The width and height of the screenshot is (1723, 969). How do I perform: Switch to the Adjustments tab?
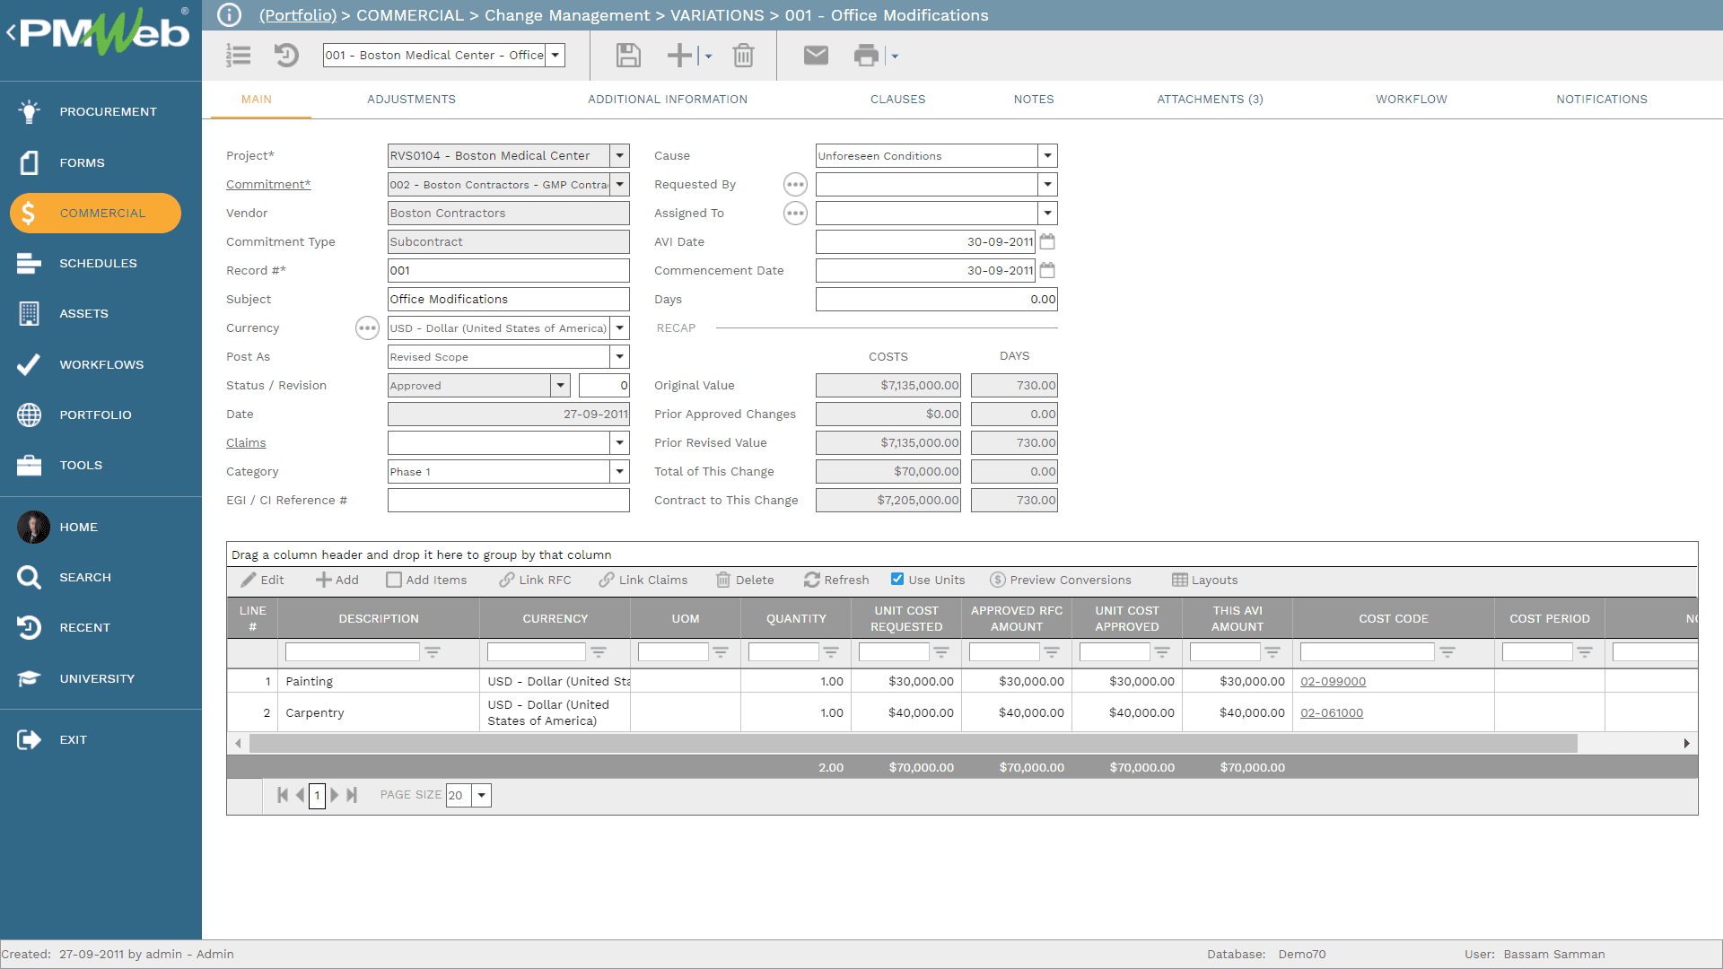click(411, 100)
